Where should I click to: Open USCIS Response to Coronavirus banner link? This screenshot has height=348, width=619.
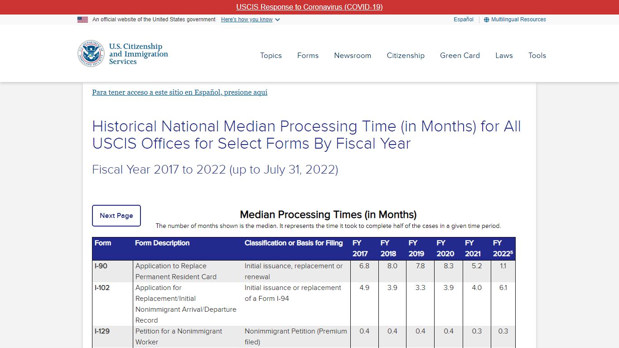[x=309, y=7]
